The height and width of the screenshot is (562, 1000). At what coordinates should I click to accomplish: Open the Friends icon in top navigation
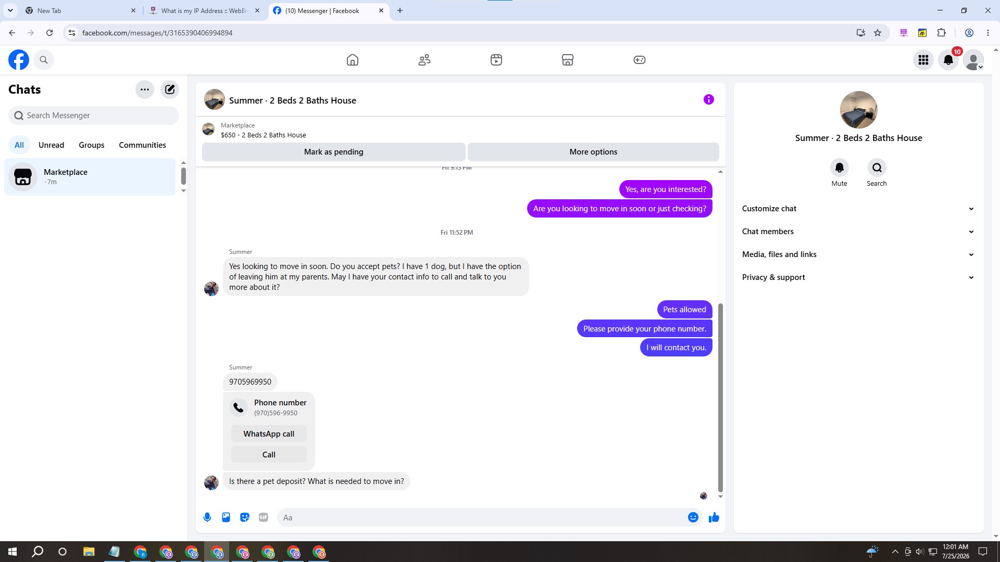click(424, 60)
